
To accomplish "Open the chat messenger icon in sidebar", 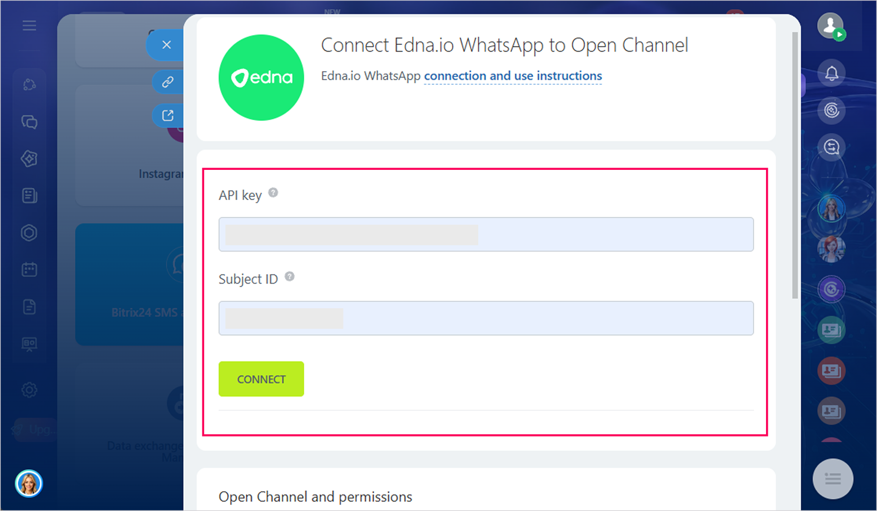I will 29,122.
